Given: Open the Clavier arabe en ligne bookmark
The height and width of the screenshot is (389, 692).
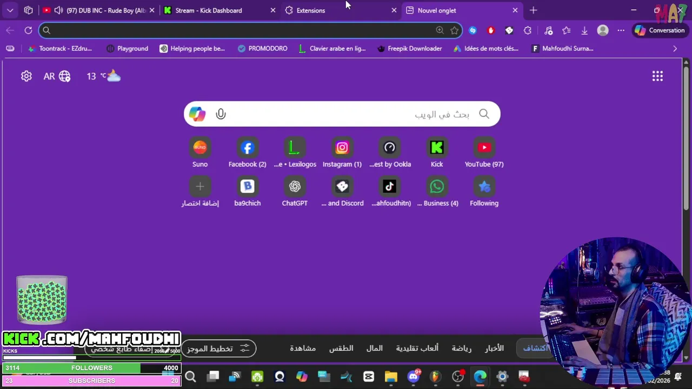Looking at the screenshot, I should coord(332,49).
